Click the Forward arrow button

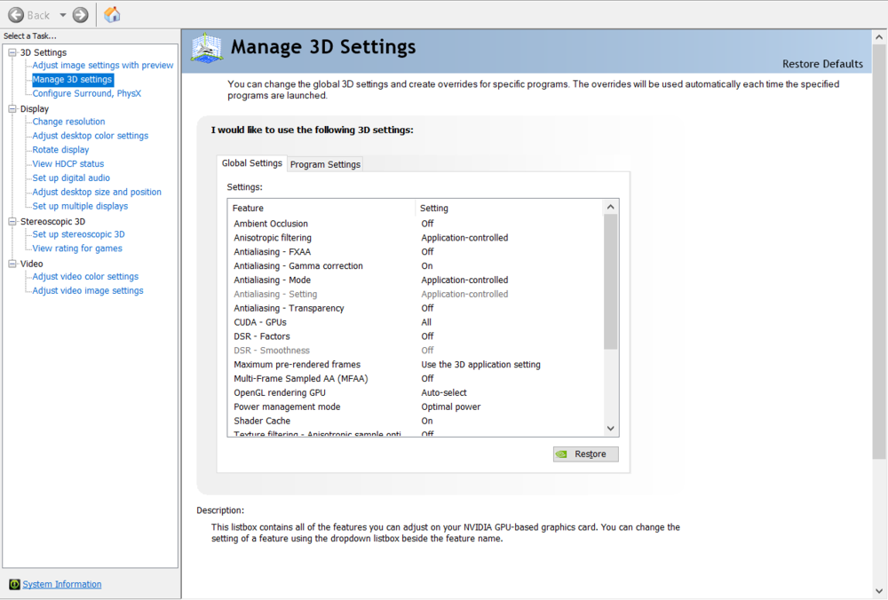pyautogui.click(x=81, y=15)
